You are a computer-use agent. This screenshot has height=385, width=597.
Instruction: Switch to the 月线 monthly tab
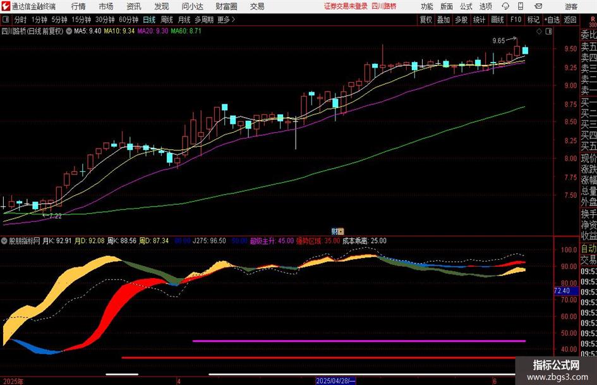coord(184,20)
